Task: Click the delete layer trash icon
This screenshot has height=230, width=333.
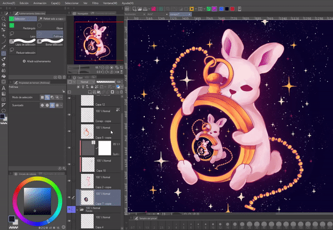Action: tap(122, 92)
